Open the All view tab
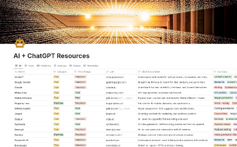The width and height of the screenshot is (237, 147). point(18,66)
